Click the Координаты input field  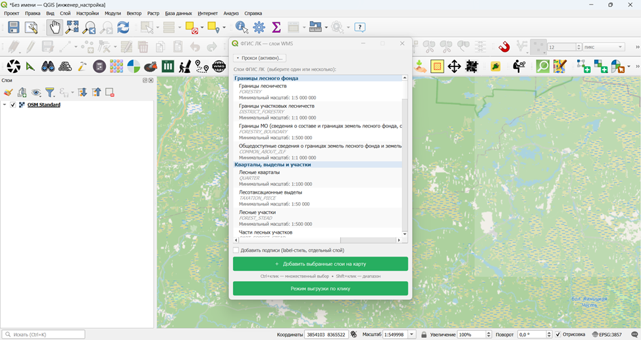point(326,334)
